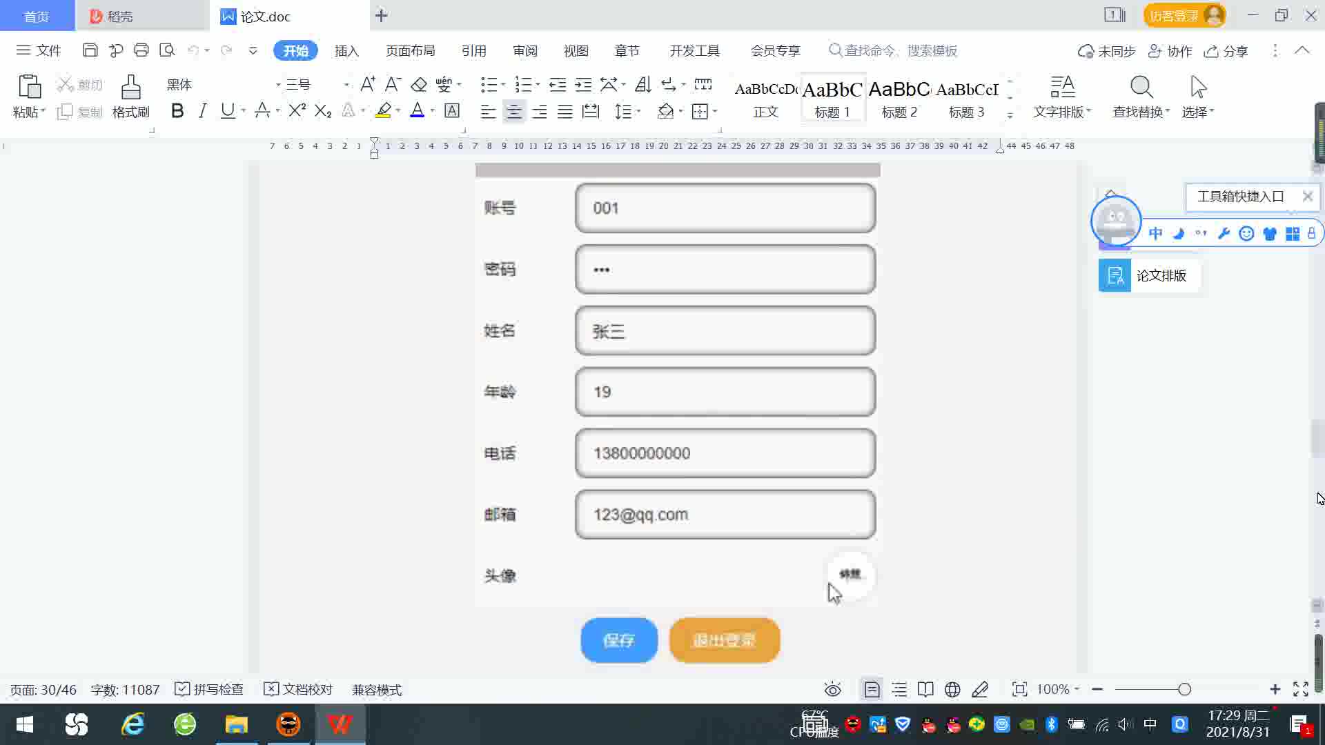The width and height of the screenshot is (1325, 745).
Task: Toggle eye protection mode icon
Action: (832, 689)
